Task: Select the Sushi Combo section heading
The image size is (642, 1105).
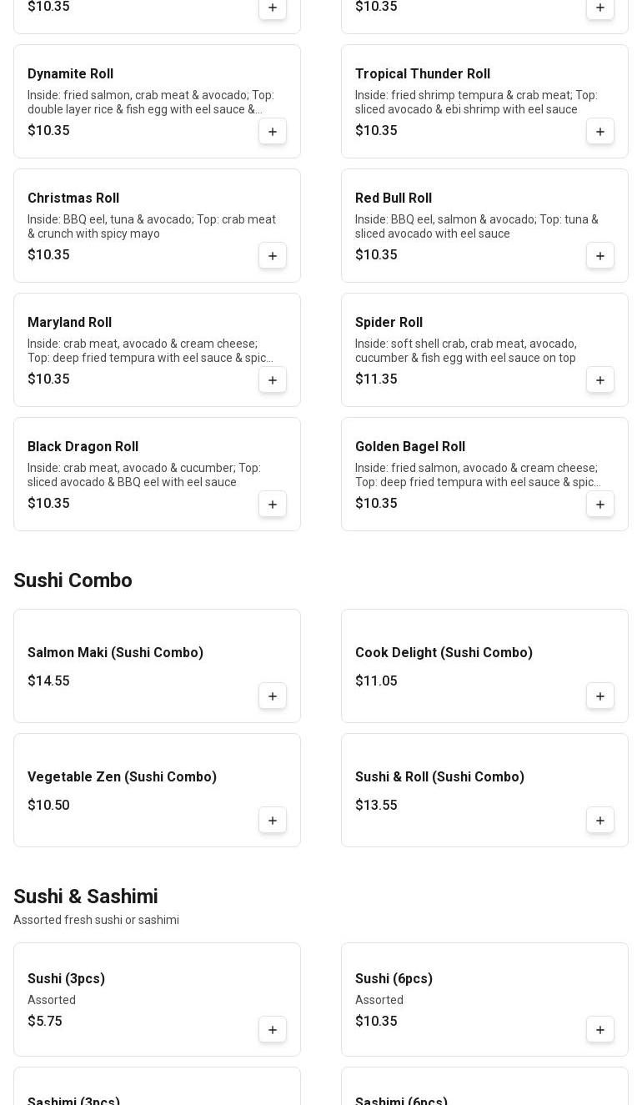Action: click(x=73, y=580)
